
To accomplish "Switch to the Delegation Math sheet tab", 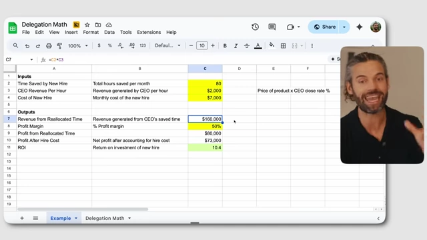I will [x=105, y=218].
